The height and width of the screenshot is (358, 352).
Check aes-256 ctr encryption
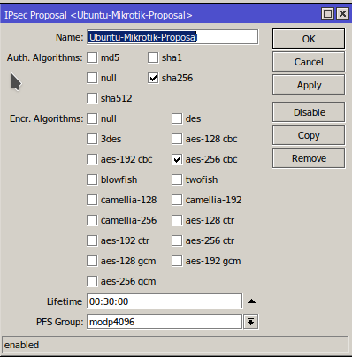pyautogui.click(x=177, y=240)
